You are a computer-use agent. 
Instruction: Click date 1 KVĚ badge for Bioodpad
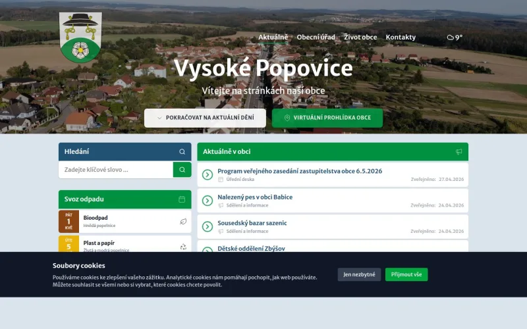[69, 222]
